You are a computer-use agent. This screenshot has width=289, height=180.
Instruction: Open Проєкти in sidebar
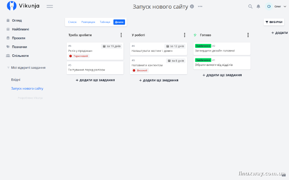click(x=18, y=38)
